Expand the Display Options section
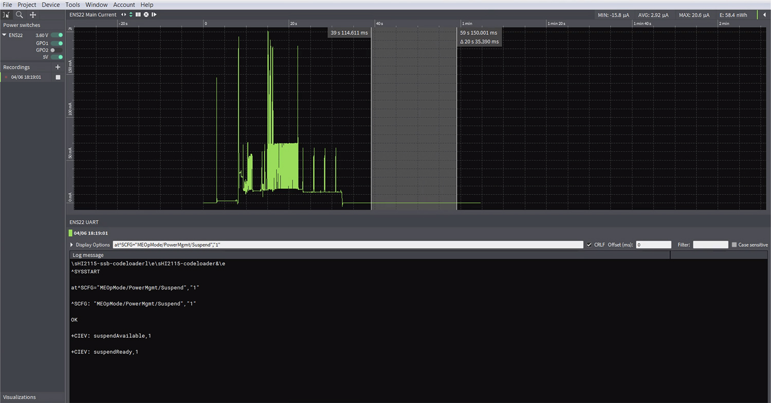Viewport: 771px width, 403px height. (90, 245)
